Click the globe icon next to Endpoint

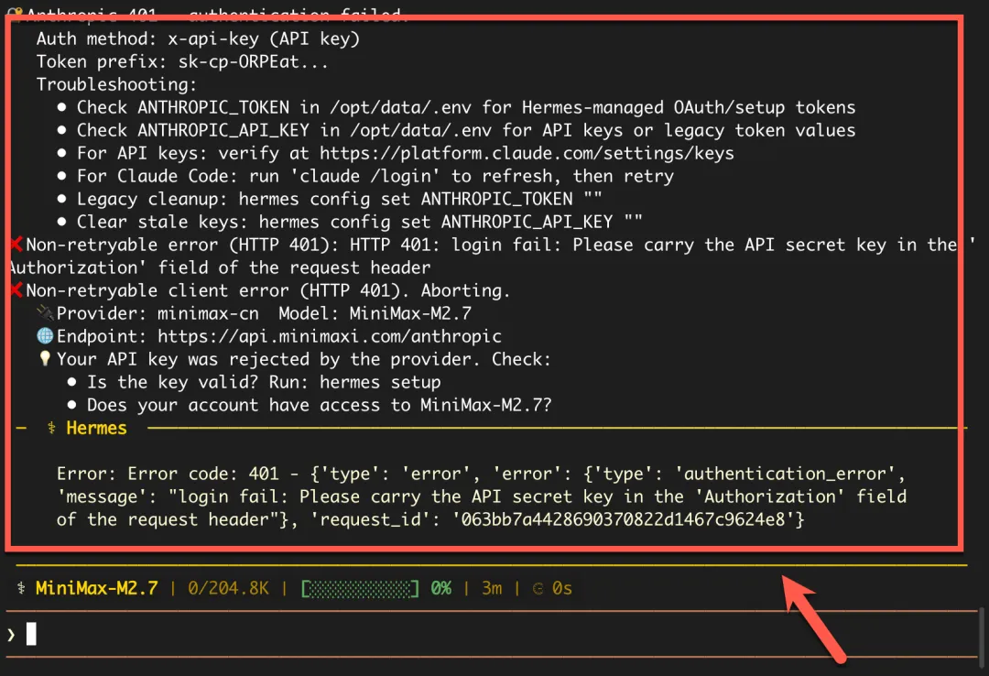tap(45, 336)
